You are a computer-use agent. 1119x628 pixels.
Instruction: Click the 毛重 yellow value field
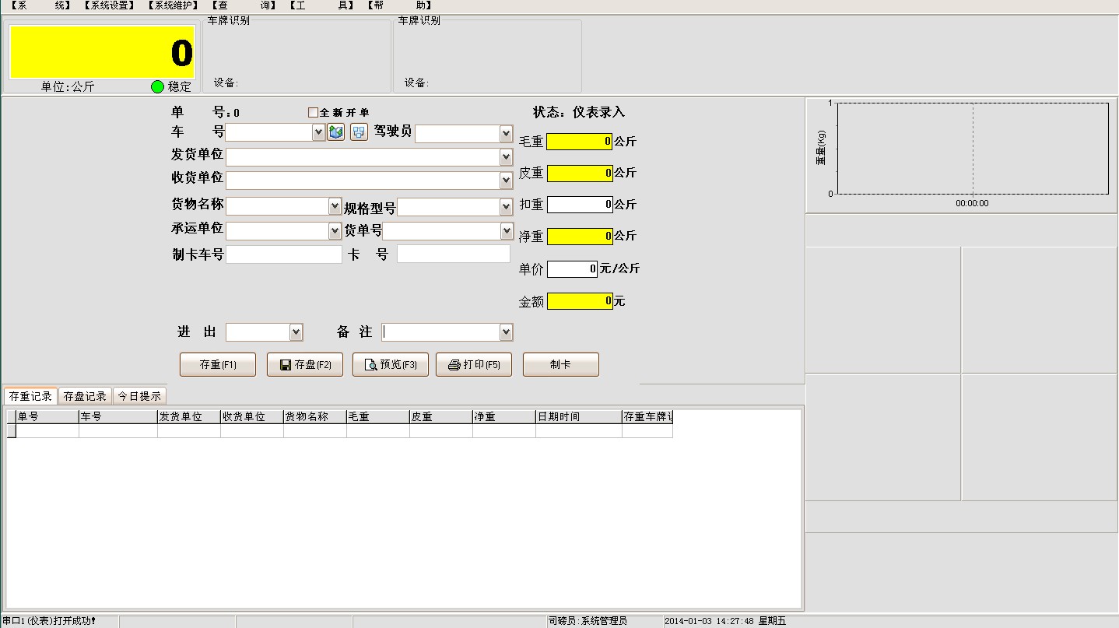[580, 142]
